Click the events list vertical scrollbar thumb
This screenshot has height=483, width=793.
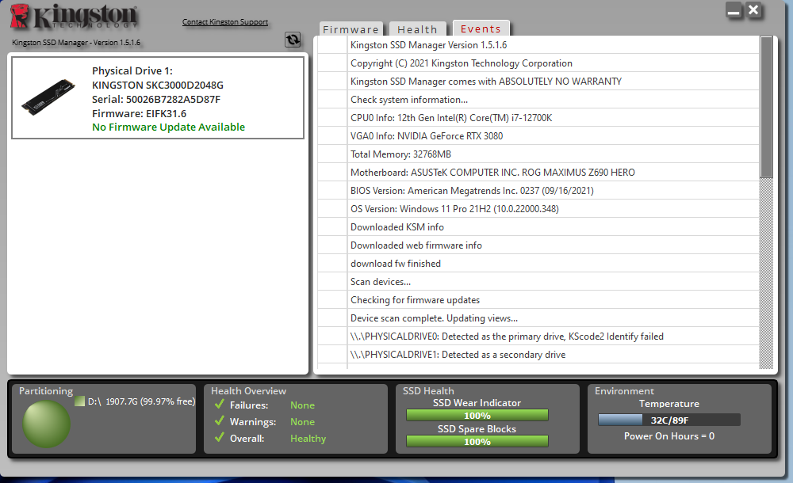pyautogui.click(x=766, y=107)
